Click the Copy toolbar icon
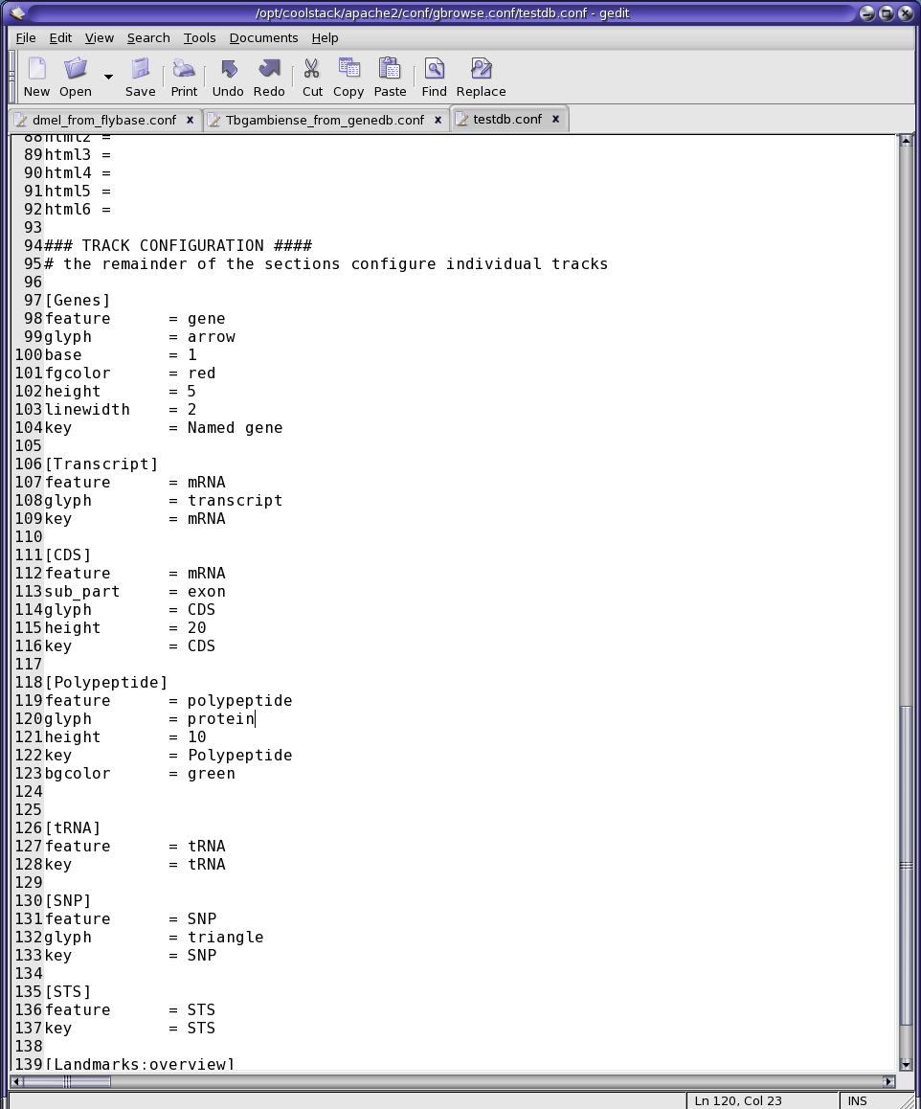Screen dimensions: 921x1109 (x=348, y=77)
